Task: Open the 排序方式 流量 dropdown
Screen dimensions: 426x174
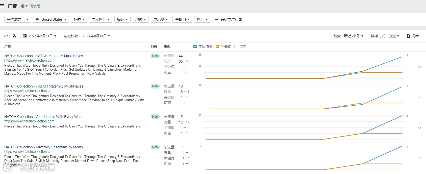Action: [x=385, y=36]
